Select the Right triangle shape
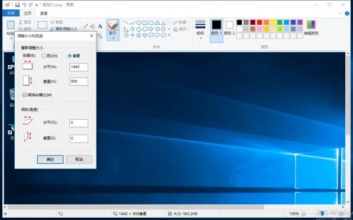 [126, 29]
